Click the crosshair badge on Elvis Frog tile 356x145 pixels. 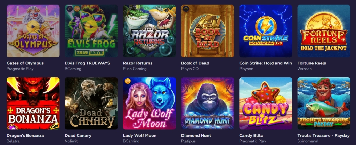pos(70,9)
